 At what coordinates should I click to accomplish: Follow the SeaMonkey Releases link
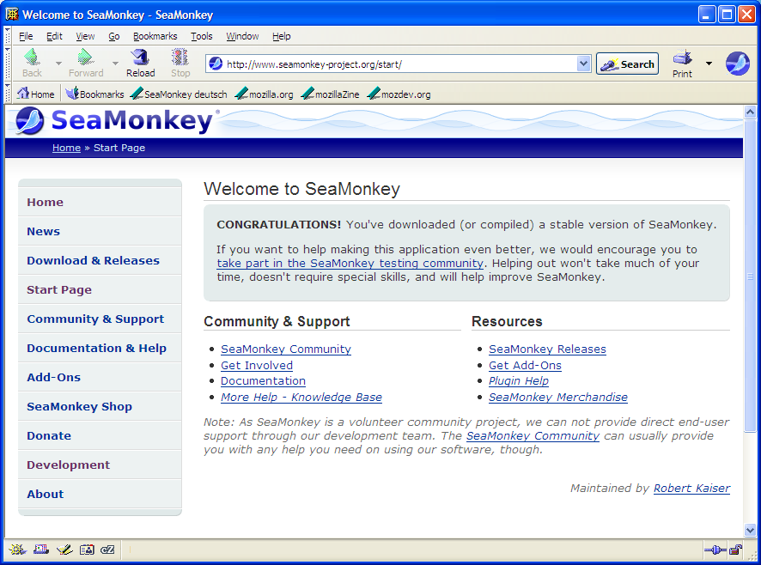pos(547,349)
